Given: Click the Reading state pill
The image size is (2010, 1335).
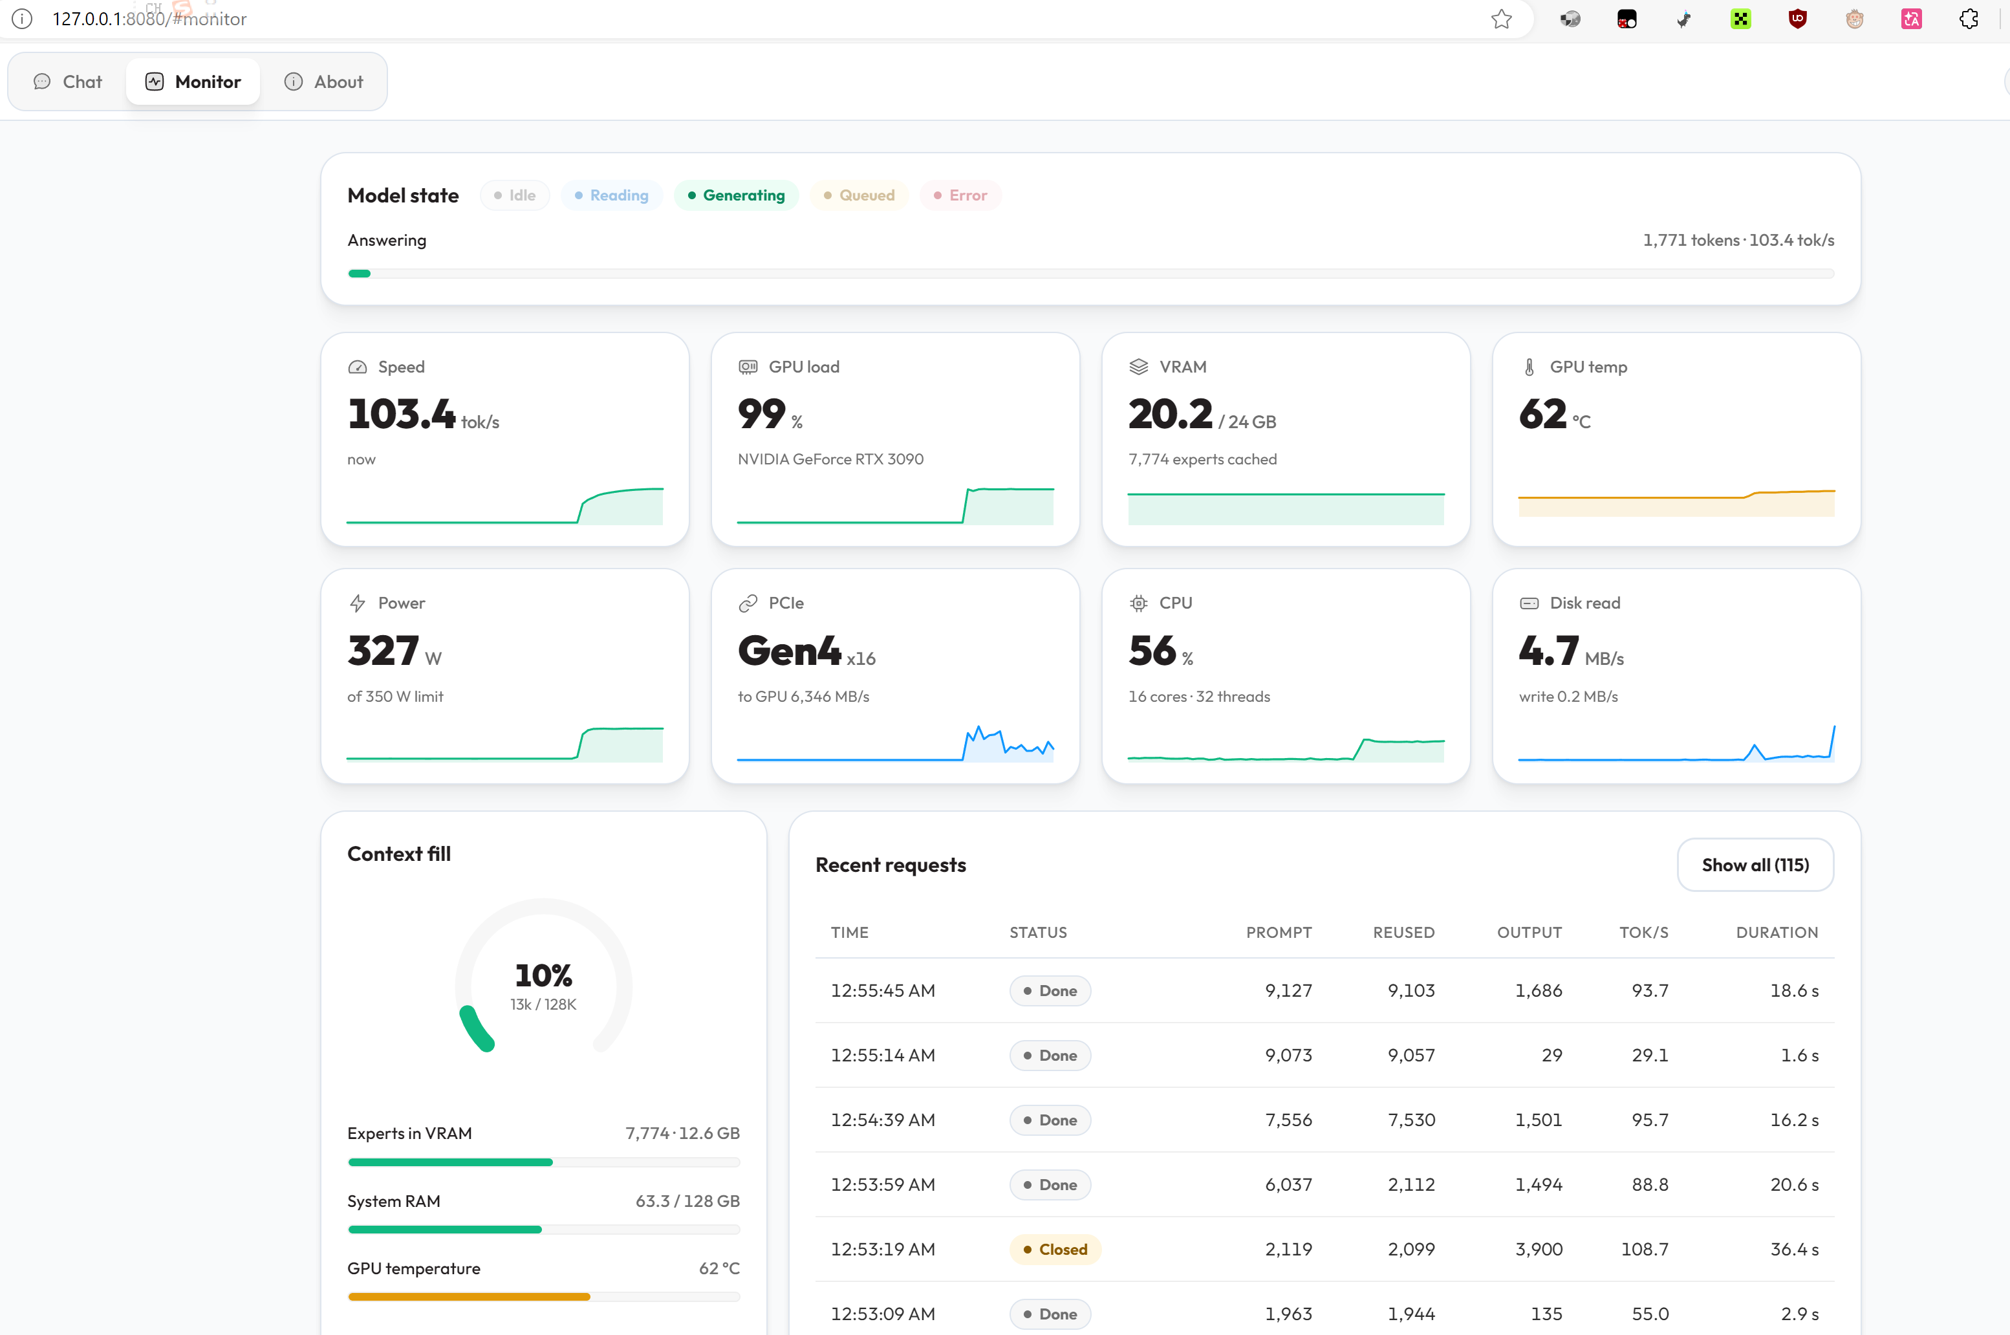Looking at the screenshot, I should click(611, 195).
